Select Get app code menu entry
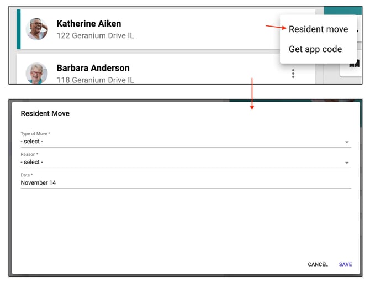Screen dimensions: 370x282 [315, 49]
